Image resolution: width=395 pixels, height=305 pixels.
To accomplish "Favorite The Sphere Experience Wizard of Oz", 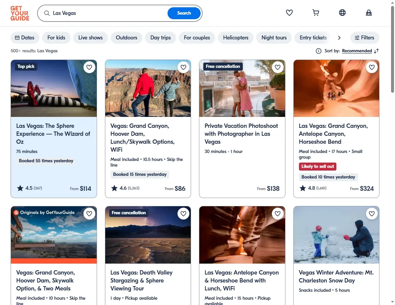I will click(x=89, y=67).
